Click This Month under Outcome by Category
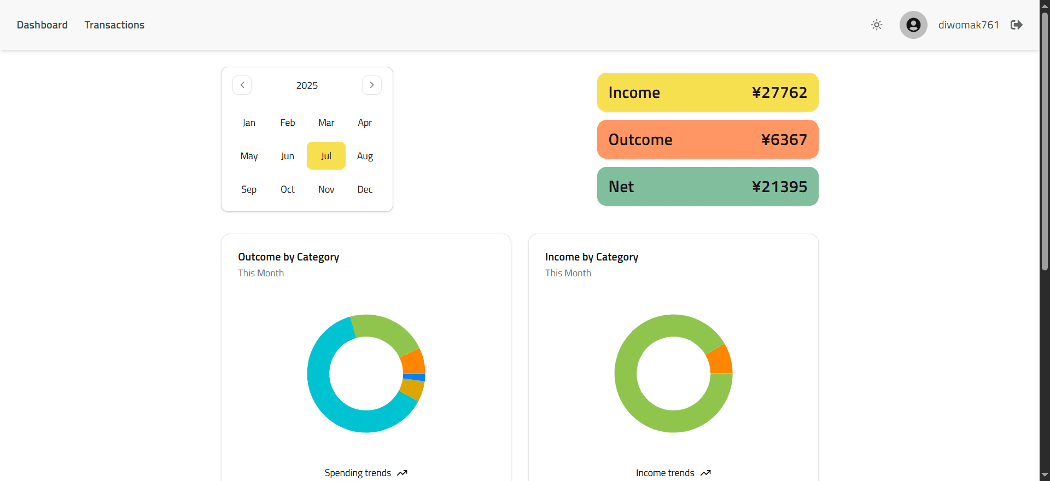Viewport: 1050px width, 481px height. (x=261, y=273)
